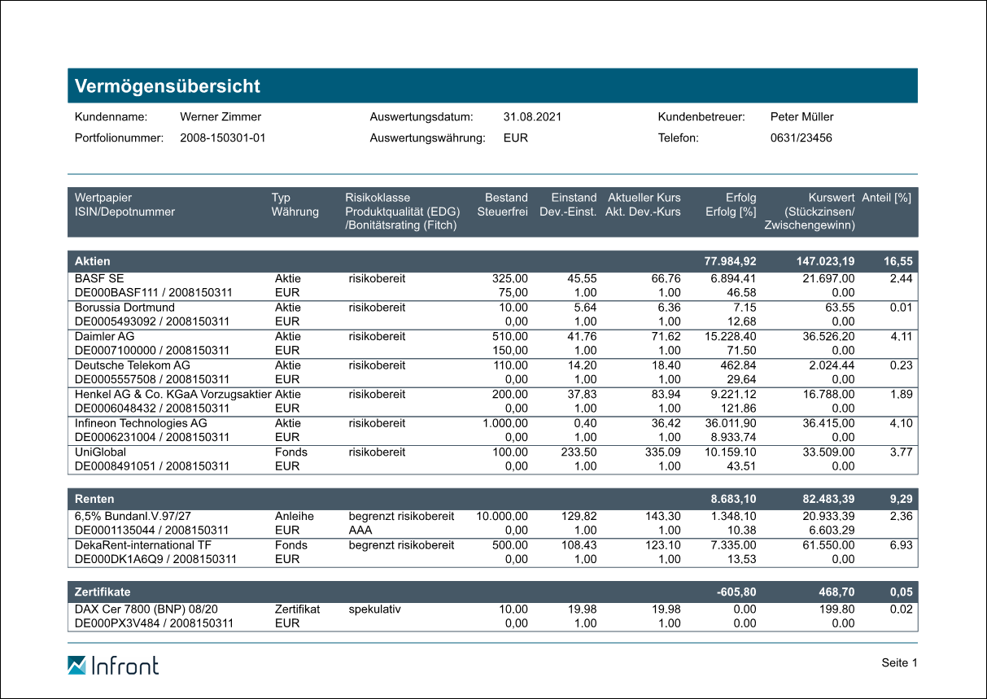This screenshot has width=987, height=699.
Task: Click the Risikoklasse column header
Action: (x=378, y=198)
